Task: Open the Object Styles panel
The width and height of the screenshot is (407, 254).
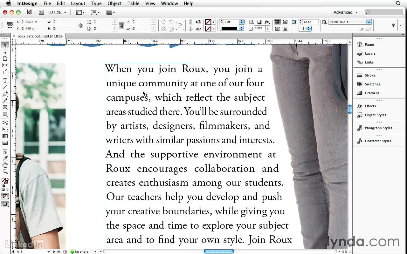Action: click(x=376, y=115)
